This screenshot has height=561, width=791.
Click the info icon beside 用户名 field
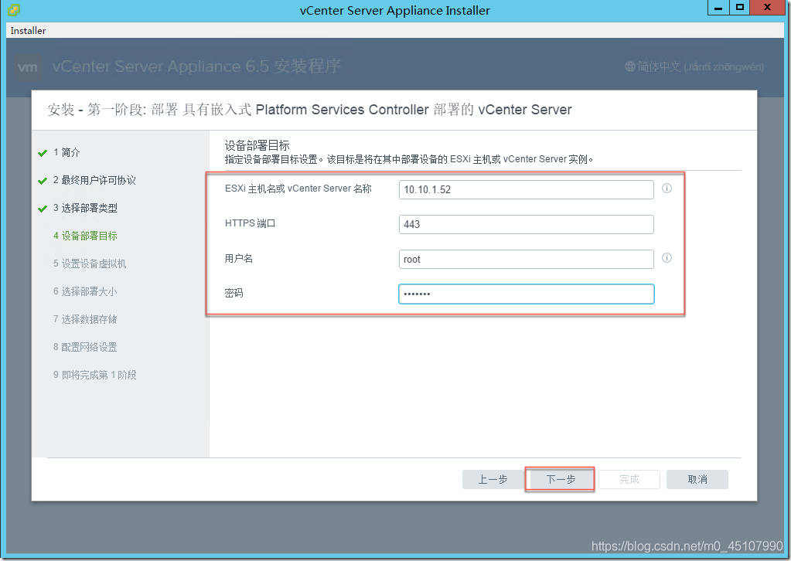point(667,258)
